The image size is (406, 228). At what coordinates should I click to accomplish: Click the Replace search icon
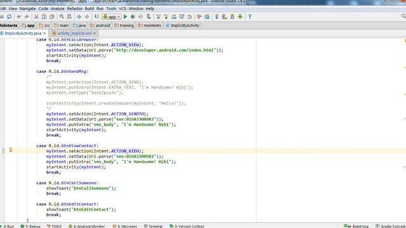pyautogui.click(x=69, y=17)
